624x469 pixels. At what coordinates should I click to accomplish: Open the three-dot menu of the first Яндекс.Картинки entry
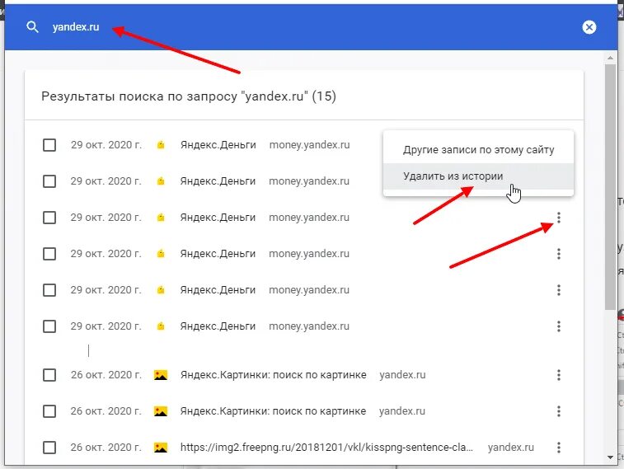click(x=559, y=375)
